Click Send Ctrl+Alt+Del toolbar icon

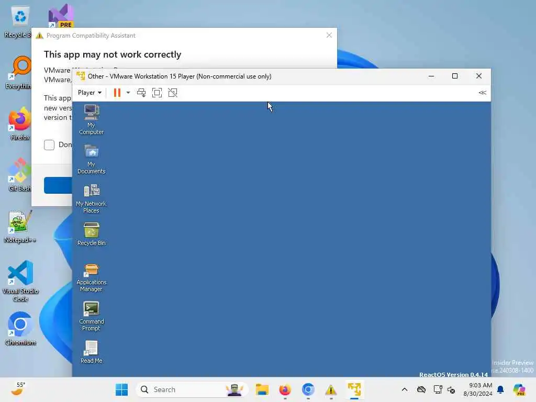coord(141,93)
